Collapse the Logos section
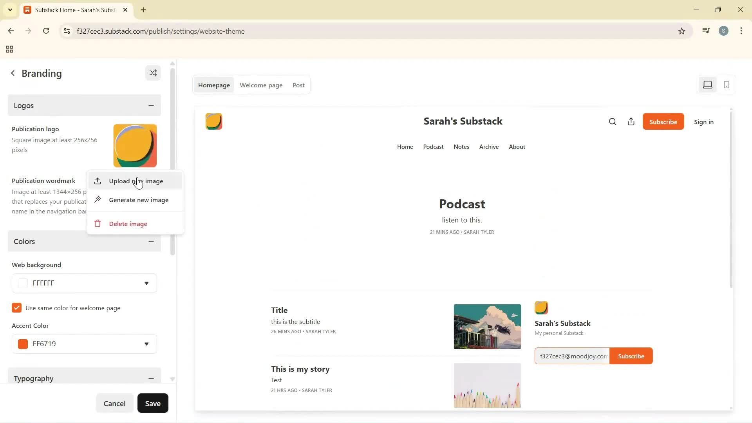752x423 pixels. pyautogui.click(x=151, y=105)
